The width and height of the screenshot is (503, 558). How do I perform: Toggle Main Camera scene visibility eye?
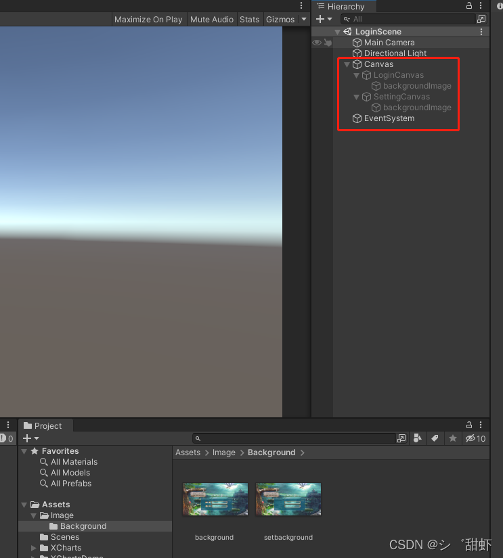(x=316, y=43)
